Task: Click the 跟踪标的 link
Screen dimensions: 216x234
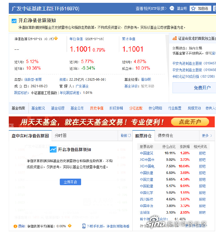Action: coord(21,93)
